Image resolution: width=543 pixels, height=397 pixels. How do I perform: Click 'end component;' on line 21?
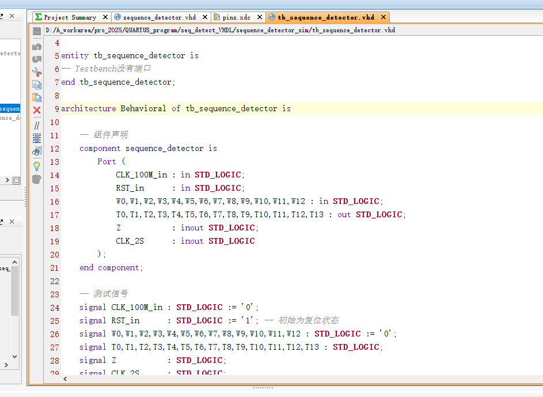coord(111,267)
